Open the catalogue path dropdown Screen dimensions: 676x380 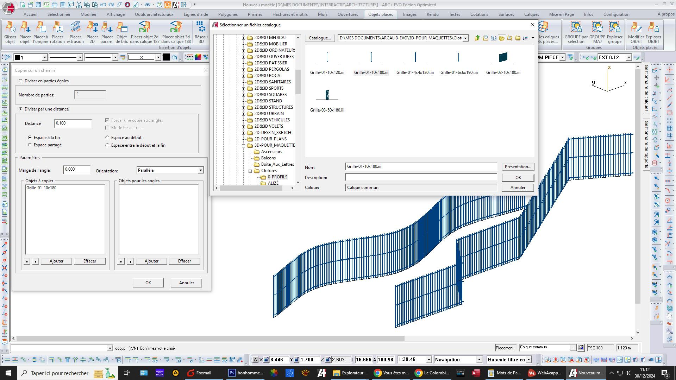[465, 38]
